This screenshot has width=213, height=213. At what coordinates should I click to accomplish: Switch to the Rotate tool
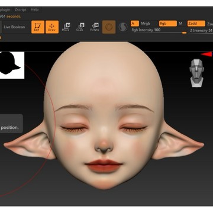[95, 27]
